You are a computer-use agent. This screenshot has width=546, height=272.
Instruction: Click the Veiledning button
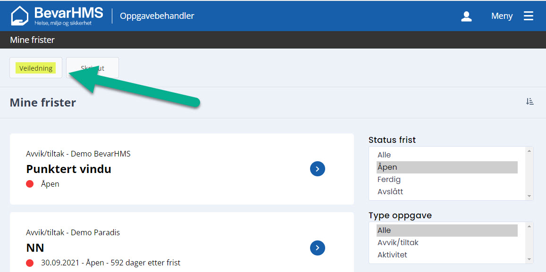point(36,68)
